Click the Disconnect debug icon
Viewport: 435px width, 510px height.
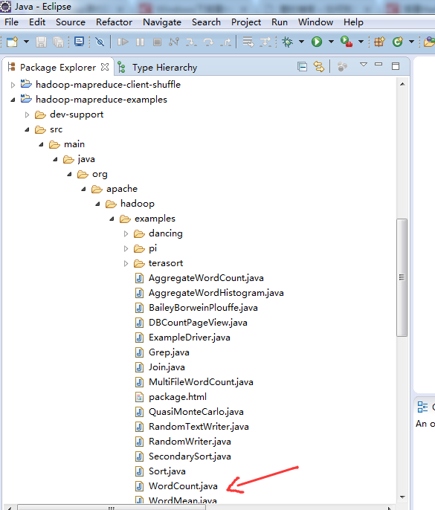[174, 42]
